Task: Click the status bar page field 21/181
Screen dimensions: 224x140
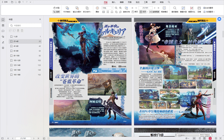Action: tap(23, 138)
